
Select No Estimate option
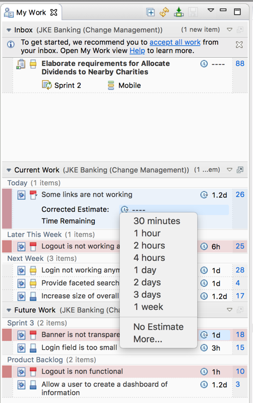click(158, 327)
